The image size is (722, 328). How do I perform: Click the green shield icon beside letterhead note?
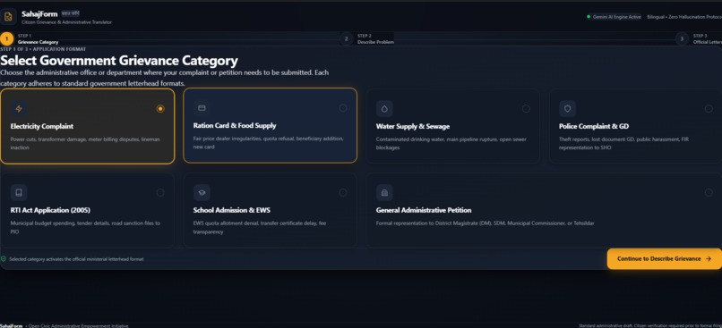pos(4,259)
